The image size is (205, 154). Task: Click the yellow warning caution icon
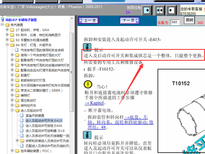[x=88, y=84]
